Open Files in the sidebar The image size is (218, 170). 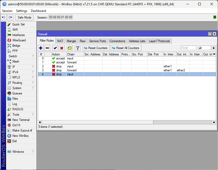pos(21,99)
